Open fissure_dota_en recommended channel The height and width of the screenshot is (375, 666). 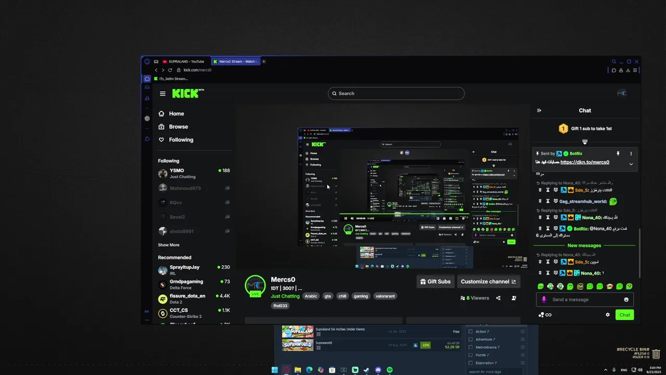point(194,298)
